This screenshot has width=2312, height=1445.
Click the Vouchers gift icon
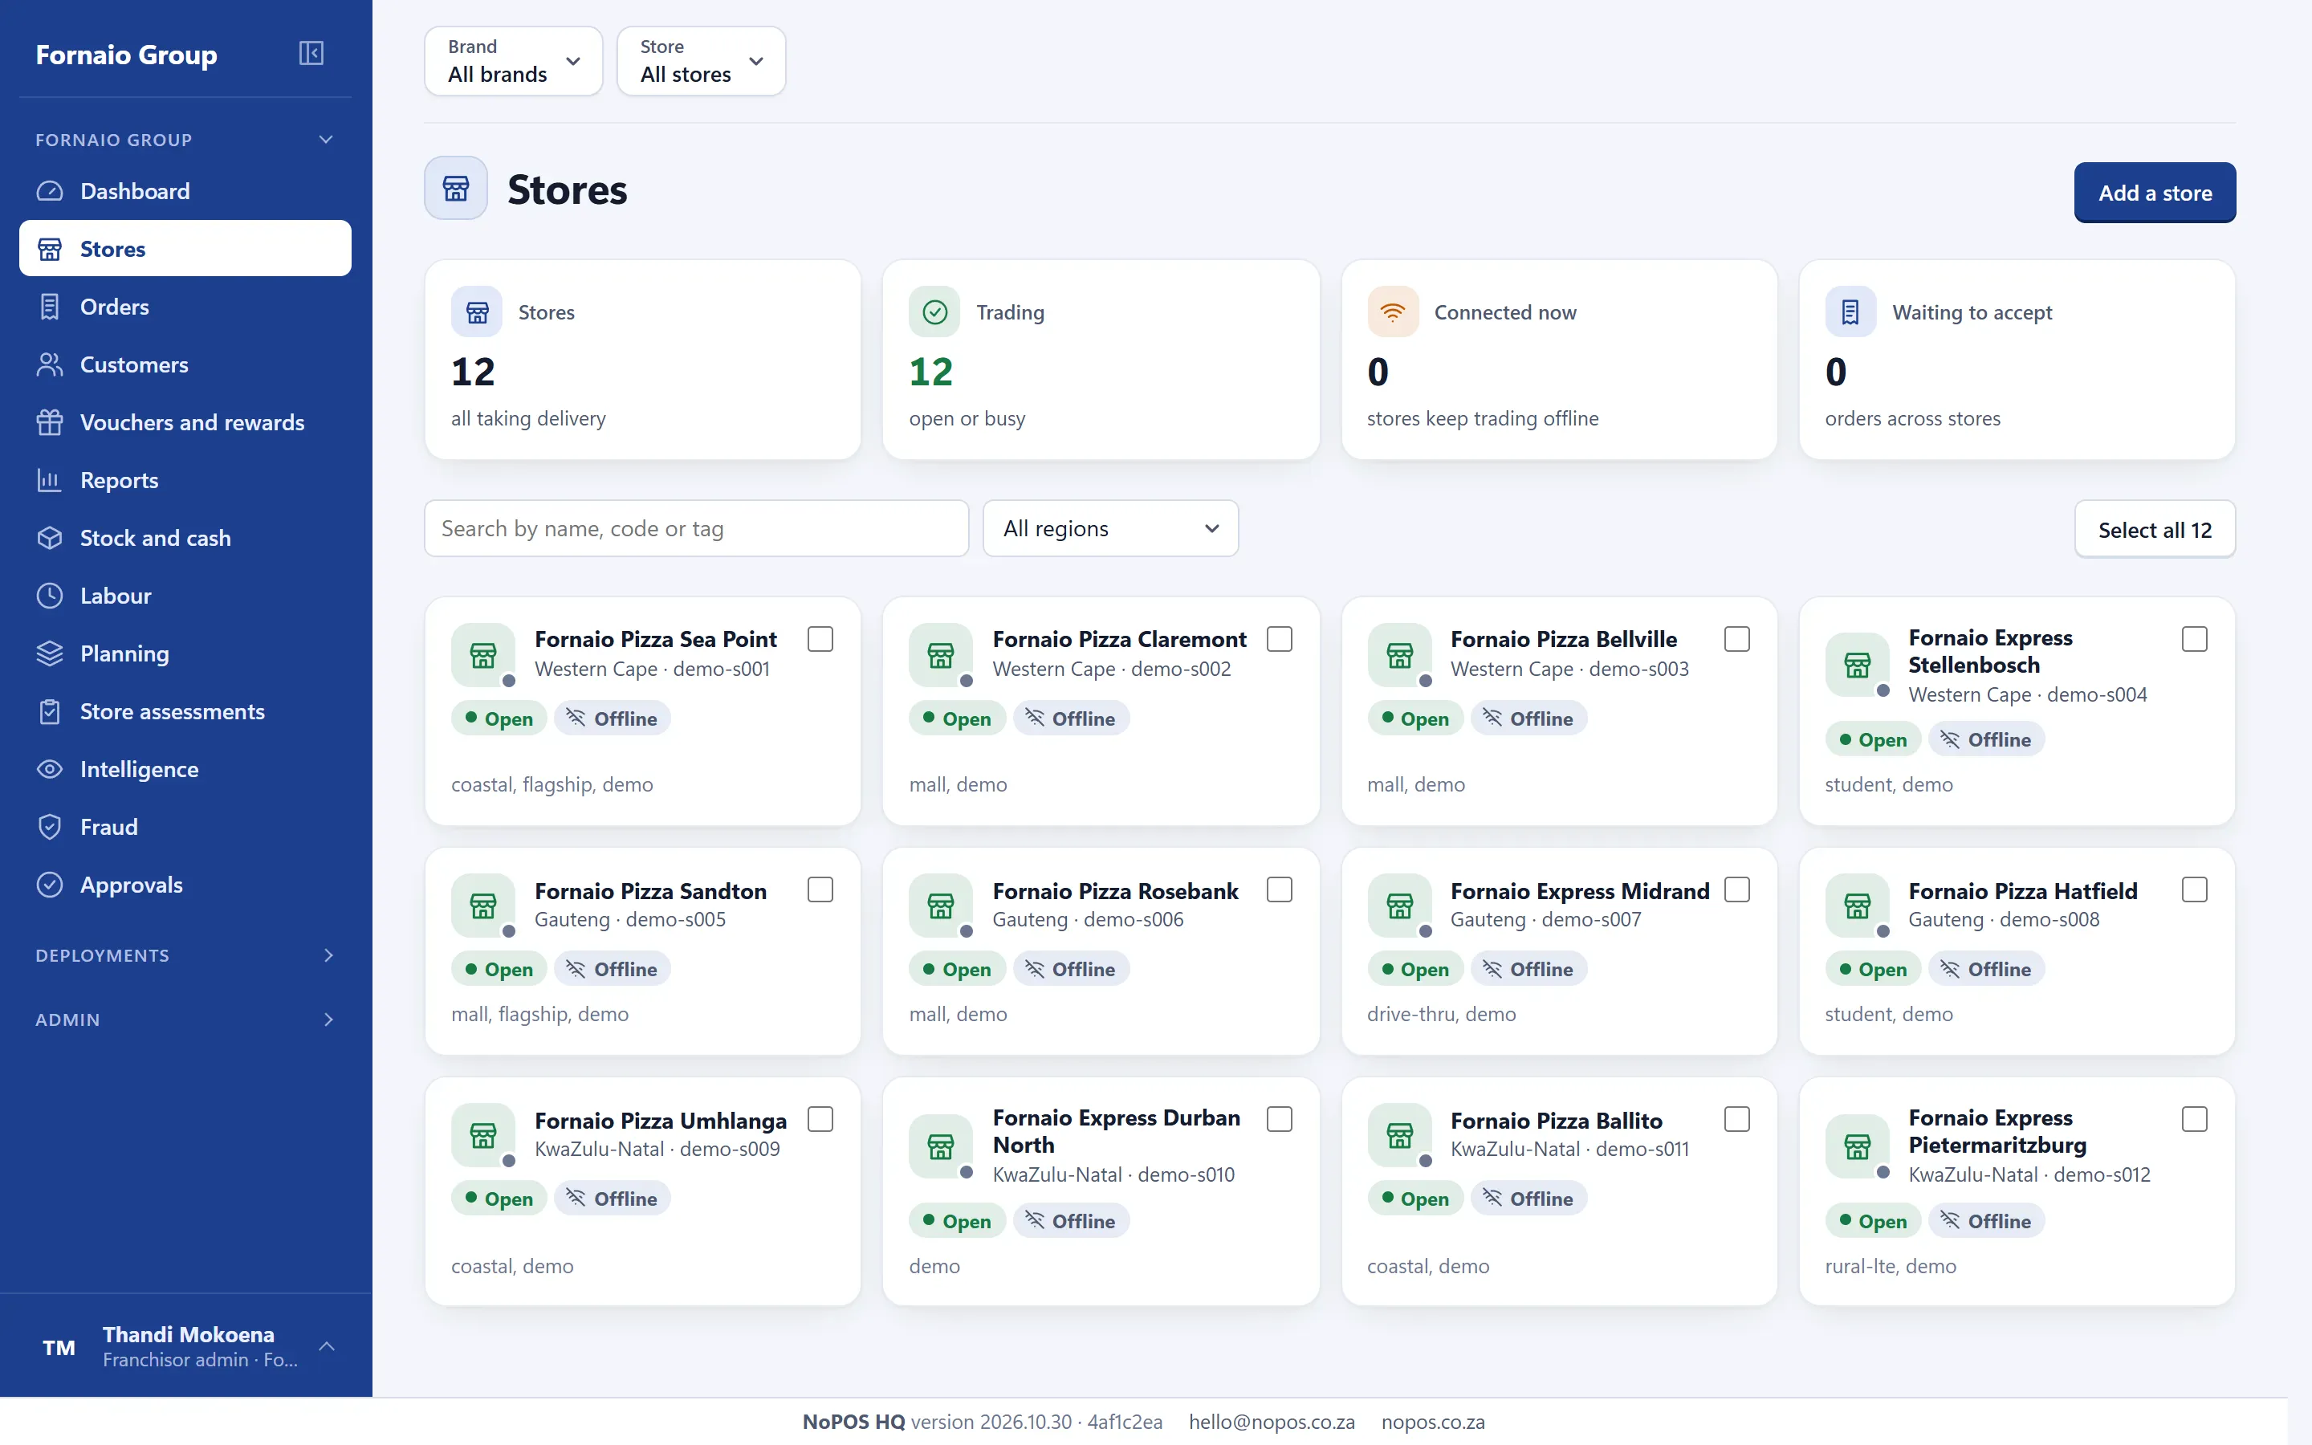[x=50, y=422]
